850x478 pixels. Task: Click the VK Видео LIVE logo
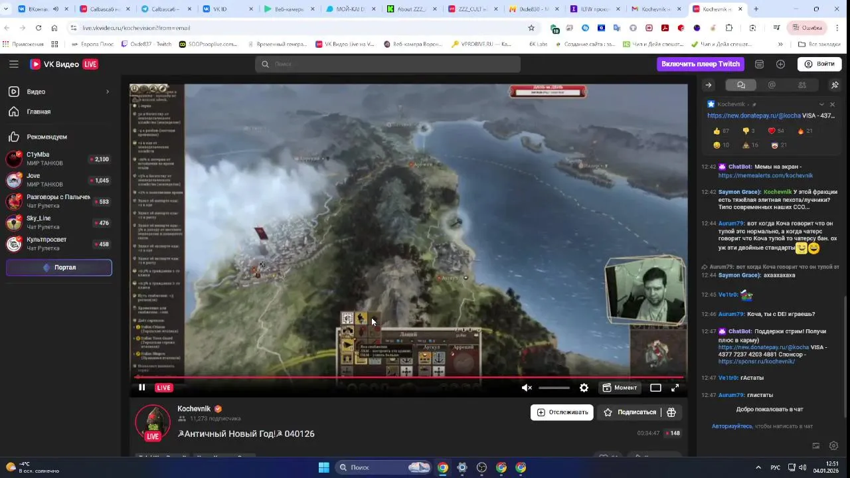tap(64, 64)
